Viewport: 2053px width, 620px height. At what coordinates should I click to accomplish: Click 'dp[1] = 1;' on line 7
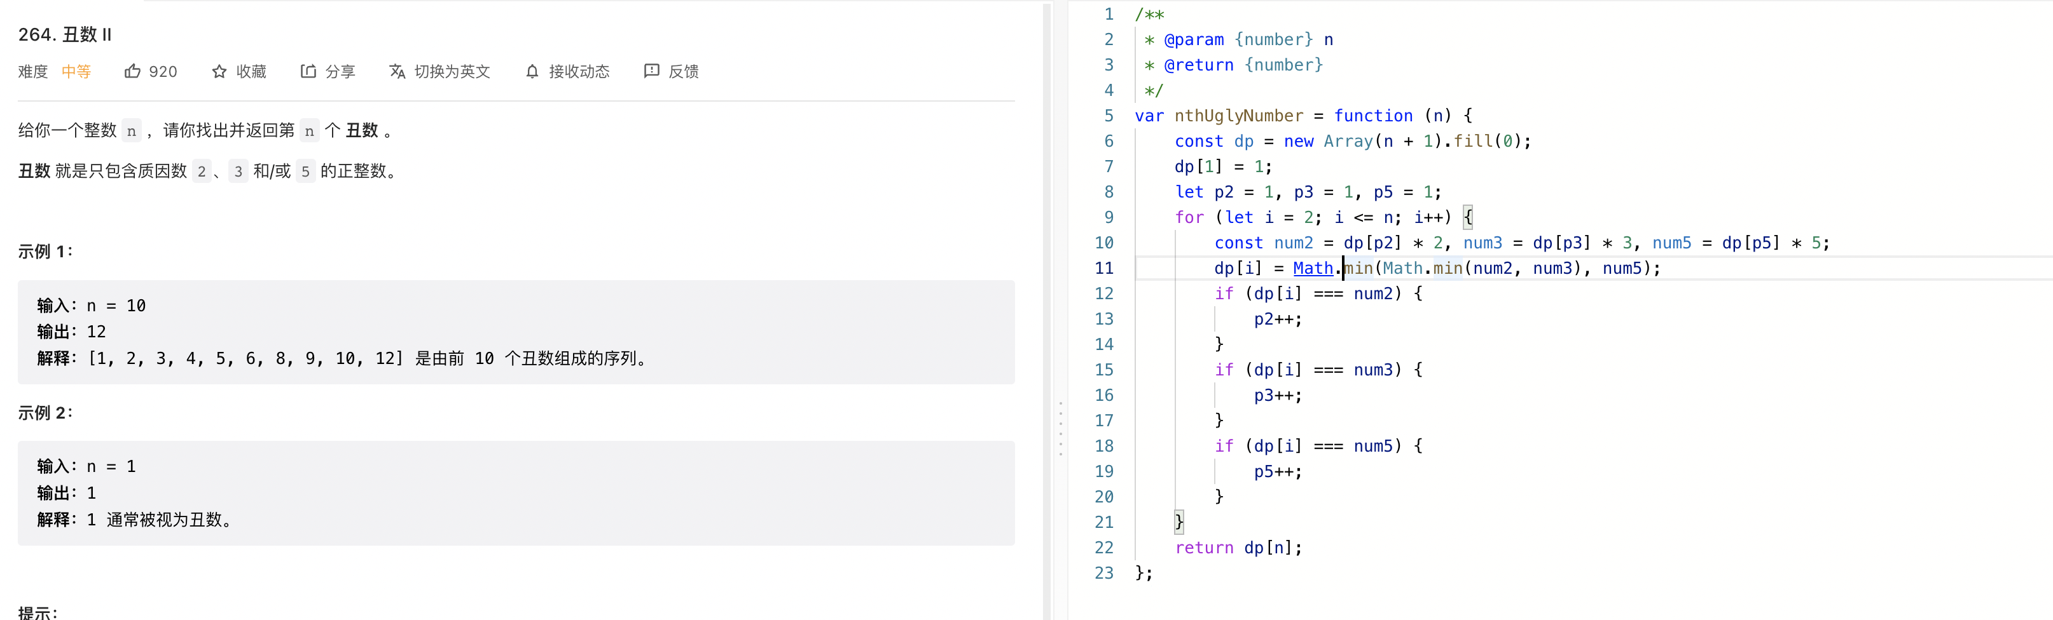click(x=1224, y=166)
